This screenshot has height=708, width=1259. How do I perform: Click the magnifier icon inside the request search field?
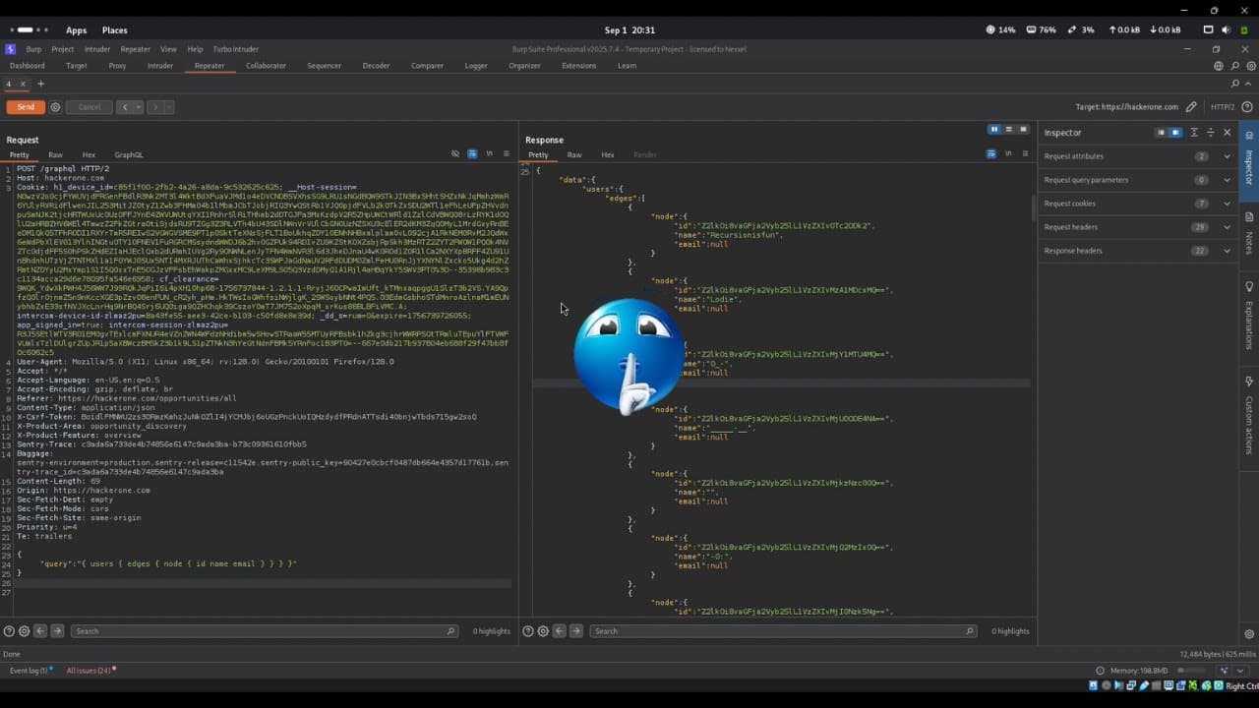point(451,630)
